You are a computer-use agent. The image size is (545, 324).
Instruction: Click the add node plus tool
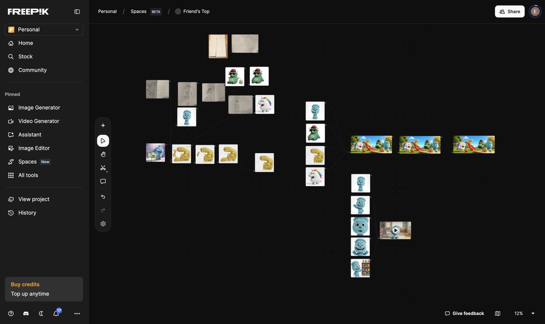[103, 126]
